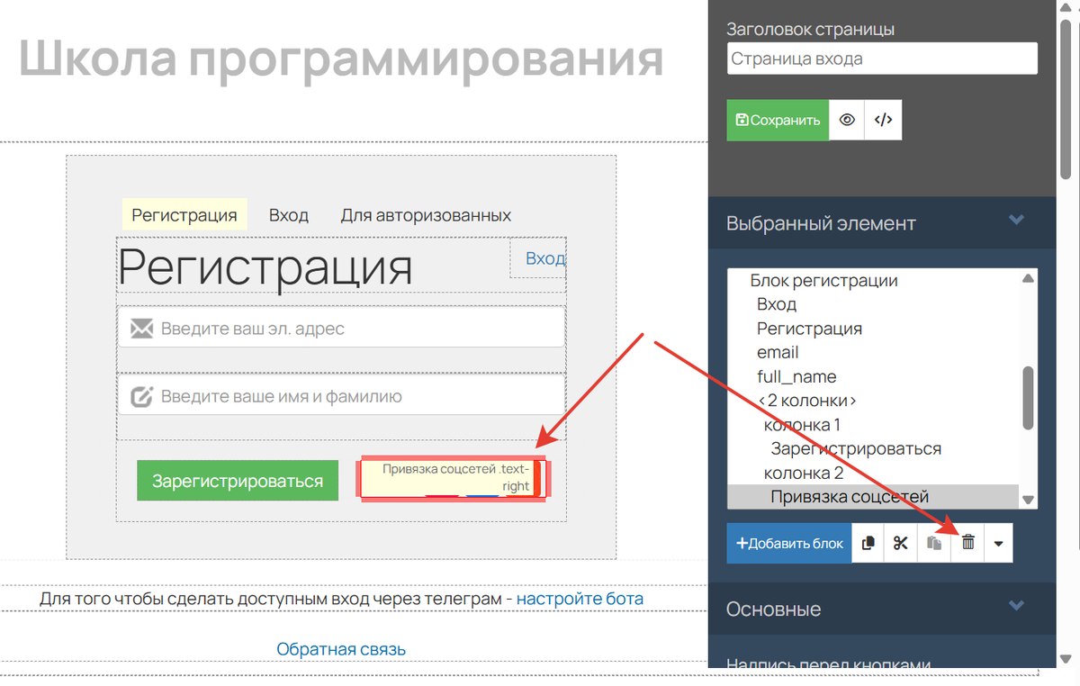Select the Вход tab
Viewport: 1080px width, 686px height.
pyautogui.click(x=289, y=215)
